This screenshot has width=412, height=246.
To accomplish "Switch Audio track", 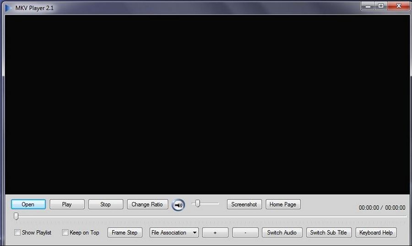I will pyautogui.click(x=282, y=232).
